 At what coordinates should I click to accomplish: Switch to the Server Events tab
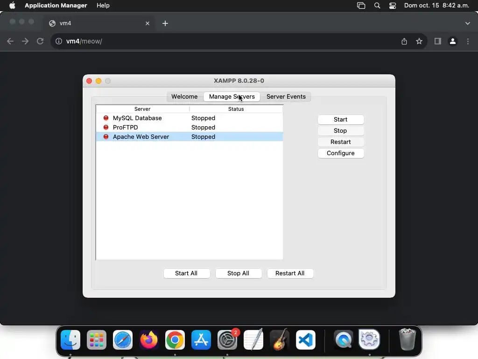pyautogui.click(x=286, y=96)
